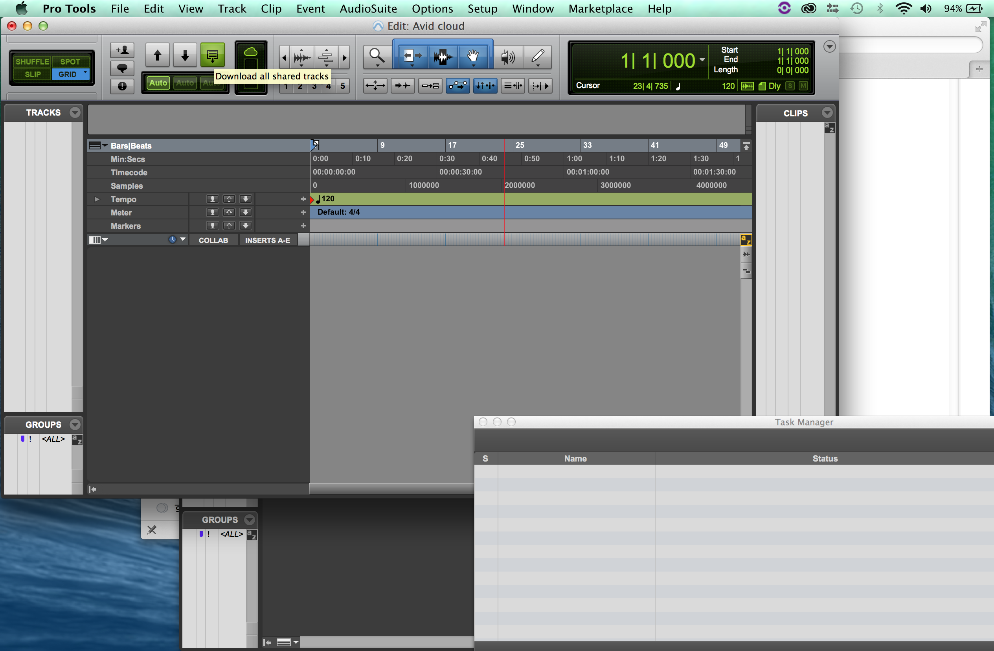Toggle Automation Follows Edit
Screen dimensions: 994x651
click(457, 86)
